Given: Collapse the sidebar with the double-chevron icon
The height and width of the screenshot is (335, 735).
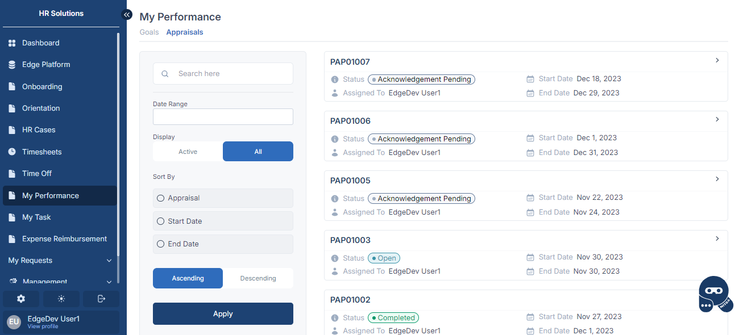Looking at the screenshot, I should click(127, 15).
